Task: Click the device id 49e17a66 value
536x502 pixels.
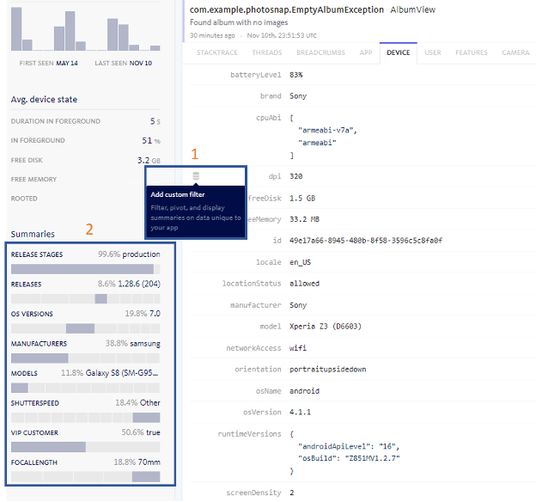Action: [366, 241]
